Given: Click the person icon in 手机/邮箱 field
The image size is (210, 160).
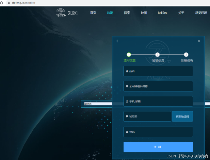Looking at the screenshot, I should (x=127, y=101).
